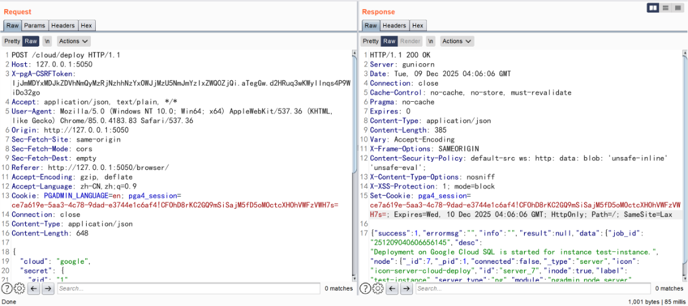Go to previous match in Request search
Image resolution: width=688 pixels, height=306 pixels.
click(x=33, y=288)
